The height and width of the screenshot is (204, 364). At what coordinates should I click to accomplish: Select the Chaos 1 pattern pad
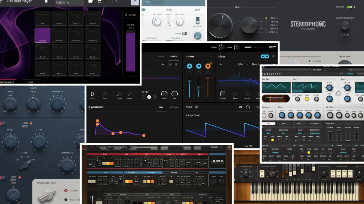pos(43,18)
